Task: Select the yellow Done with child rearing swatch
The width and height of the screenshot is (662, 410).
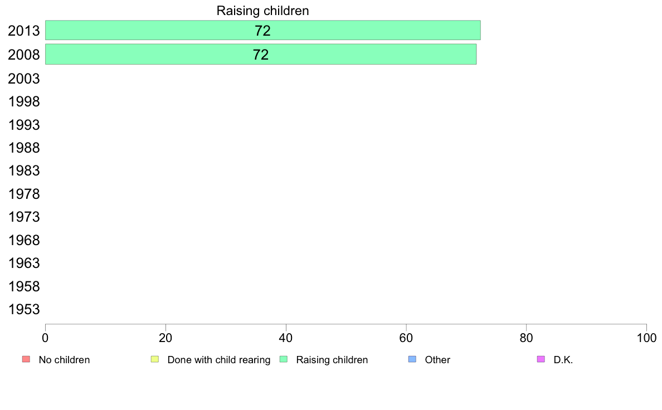Action: pyautogui.click(x=155, y=359)
